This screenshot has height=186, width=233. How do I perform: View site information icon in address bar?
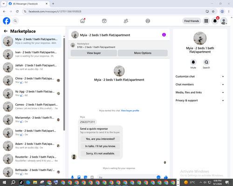coord(25,12)
